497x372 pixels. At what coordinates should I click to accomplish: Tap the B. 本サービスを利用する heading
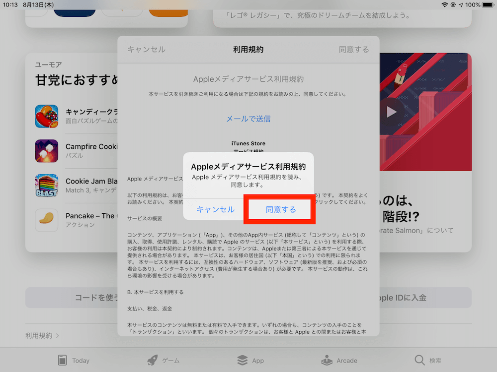(x=155, y=292)
